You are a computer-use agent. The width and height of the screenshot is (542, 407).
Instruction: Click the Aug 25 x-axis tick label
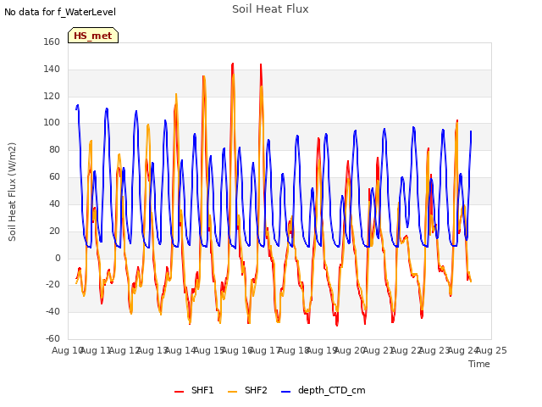click(491, 350)
